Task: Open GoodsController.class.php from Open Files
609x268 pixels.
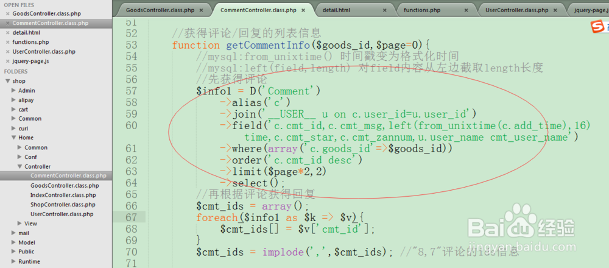Action: [x=47, y=13]
